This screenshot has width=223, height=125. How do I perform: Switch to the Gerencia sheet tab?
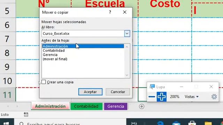tap(116, 106)
